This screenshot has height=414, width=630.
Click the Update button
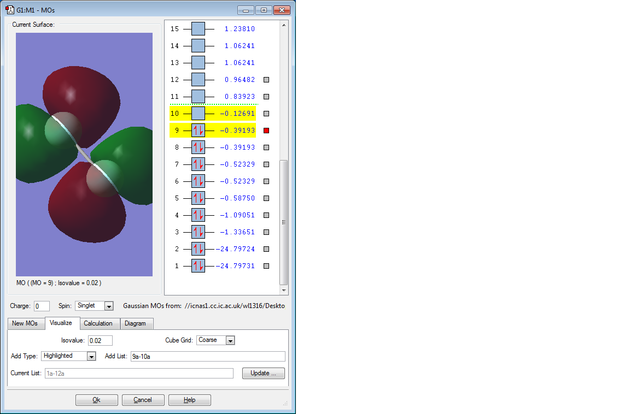(x=264, y=373)
